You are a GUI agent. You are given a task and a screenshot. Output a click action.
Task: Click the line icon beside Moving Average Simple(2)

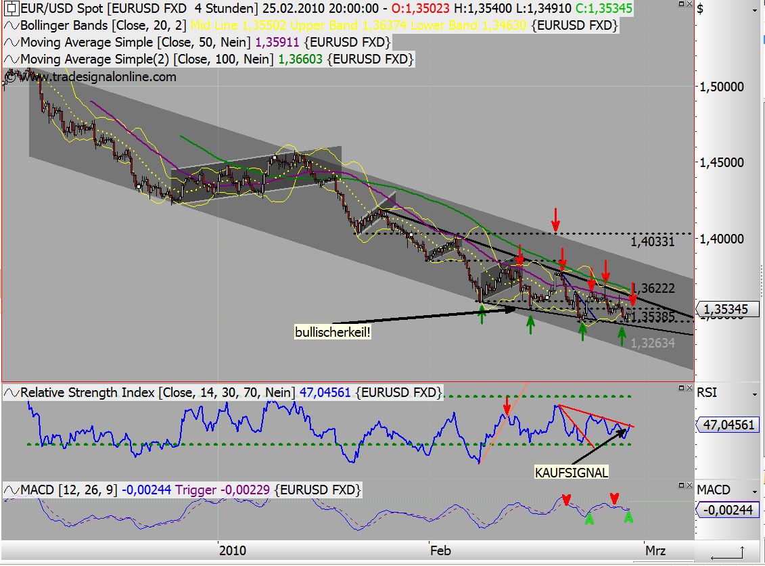pos(11,60)
